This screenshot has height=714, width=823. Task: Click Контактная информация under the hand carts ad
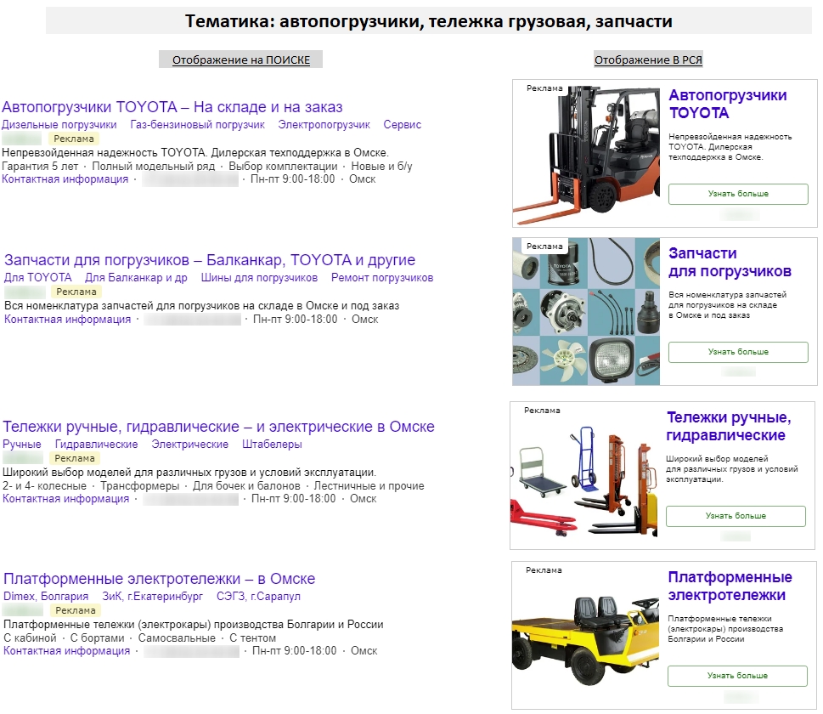tap(66, 499)
